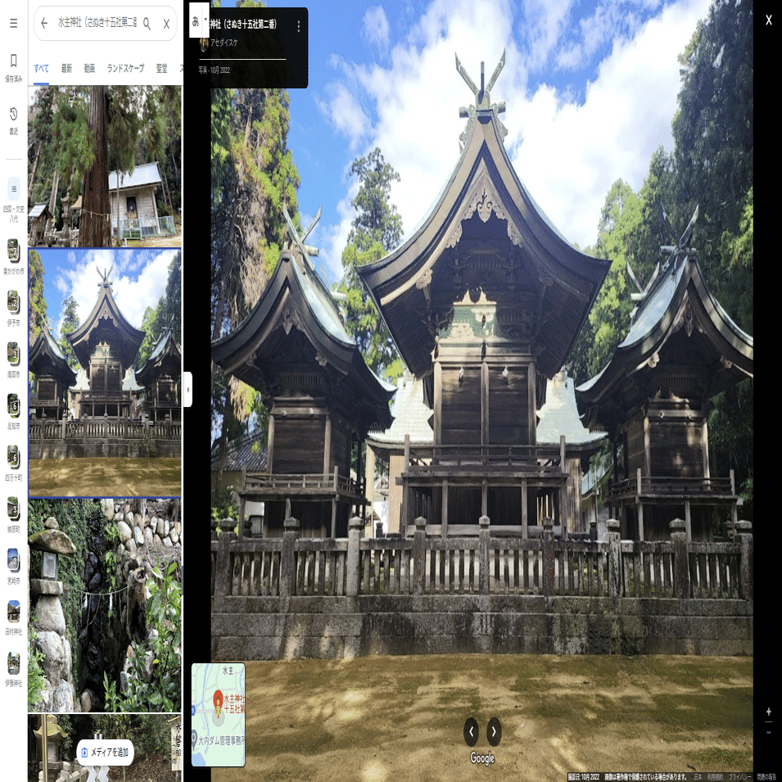Click the 写真 - 10月 2022 label

click(x=214, y=70)
